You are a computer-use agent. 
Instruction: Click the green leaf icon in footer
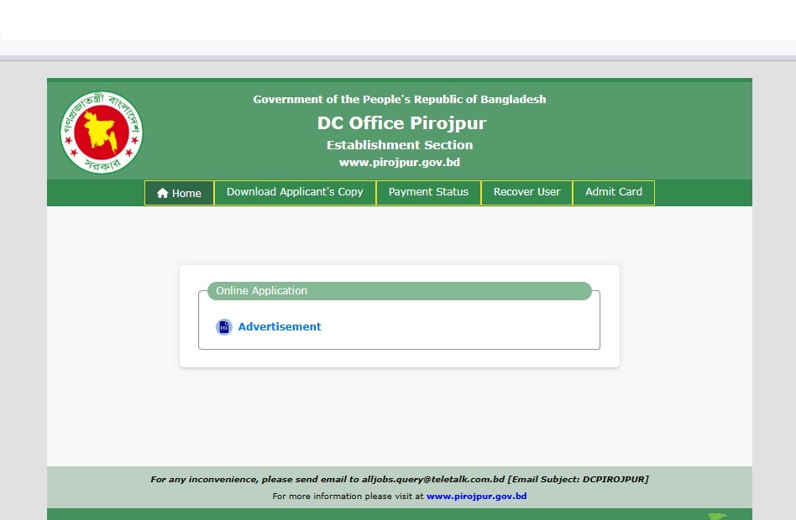tap(716, 516)
